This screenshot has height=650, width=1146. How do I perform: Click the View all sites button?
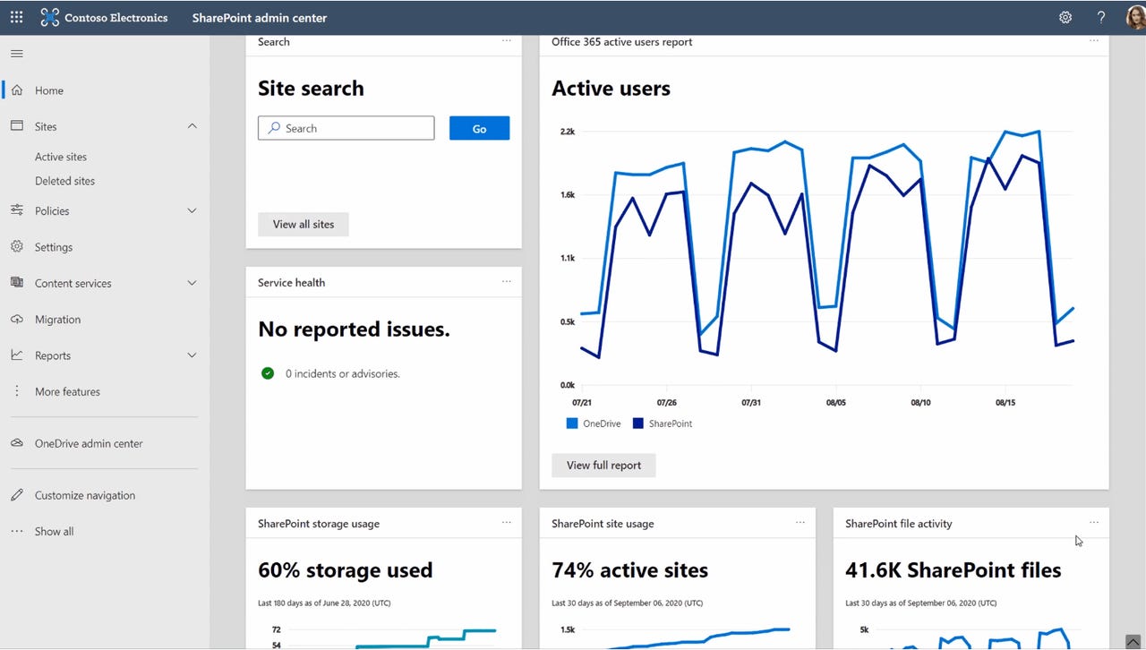tap(303, 224)
